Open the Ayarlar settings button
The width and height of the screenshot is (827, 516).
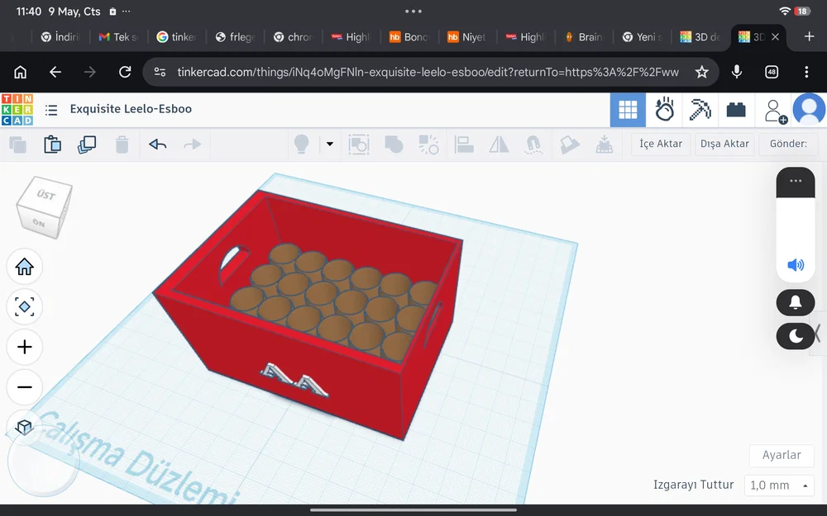pos(782,455)
